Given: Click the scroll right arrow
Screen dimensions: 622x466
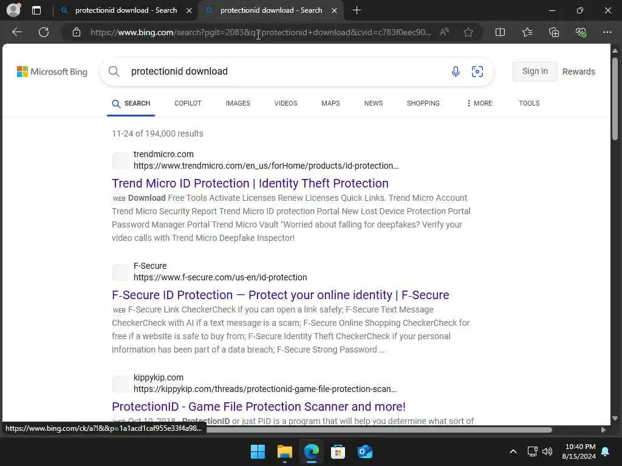Looking at the screenshot, I should click(x=603, y=430).
